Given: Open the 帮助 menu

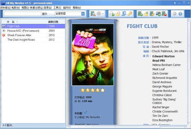Looking at the screenshot, I should click(77, 8).
